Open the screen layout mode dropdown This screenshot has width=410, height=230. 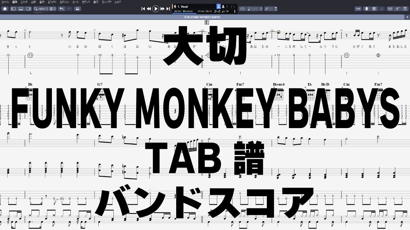coord(53,9)
